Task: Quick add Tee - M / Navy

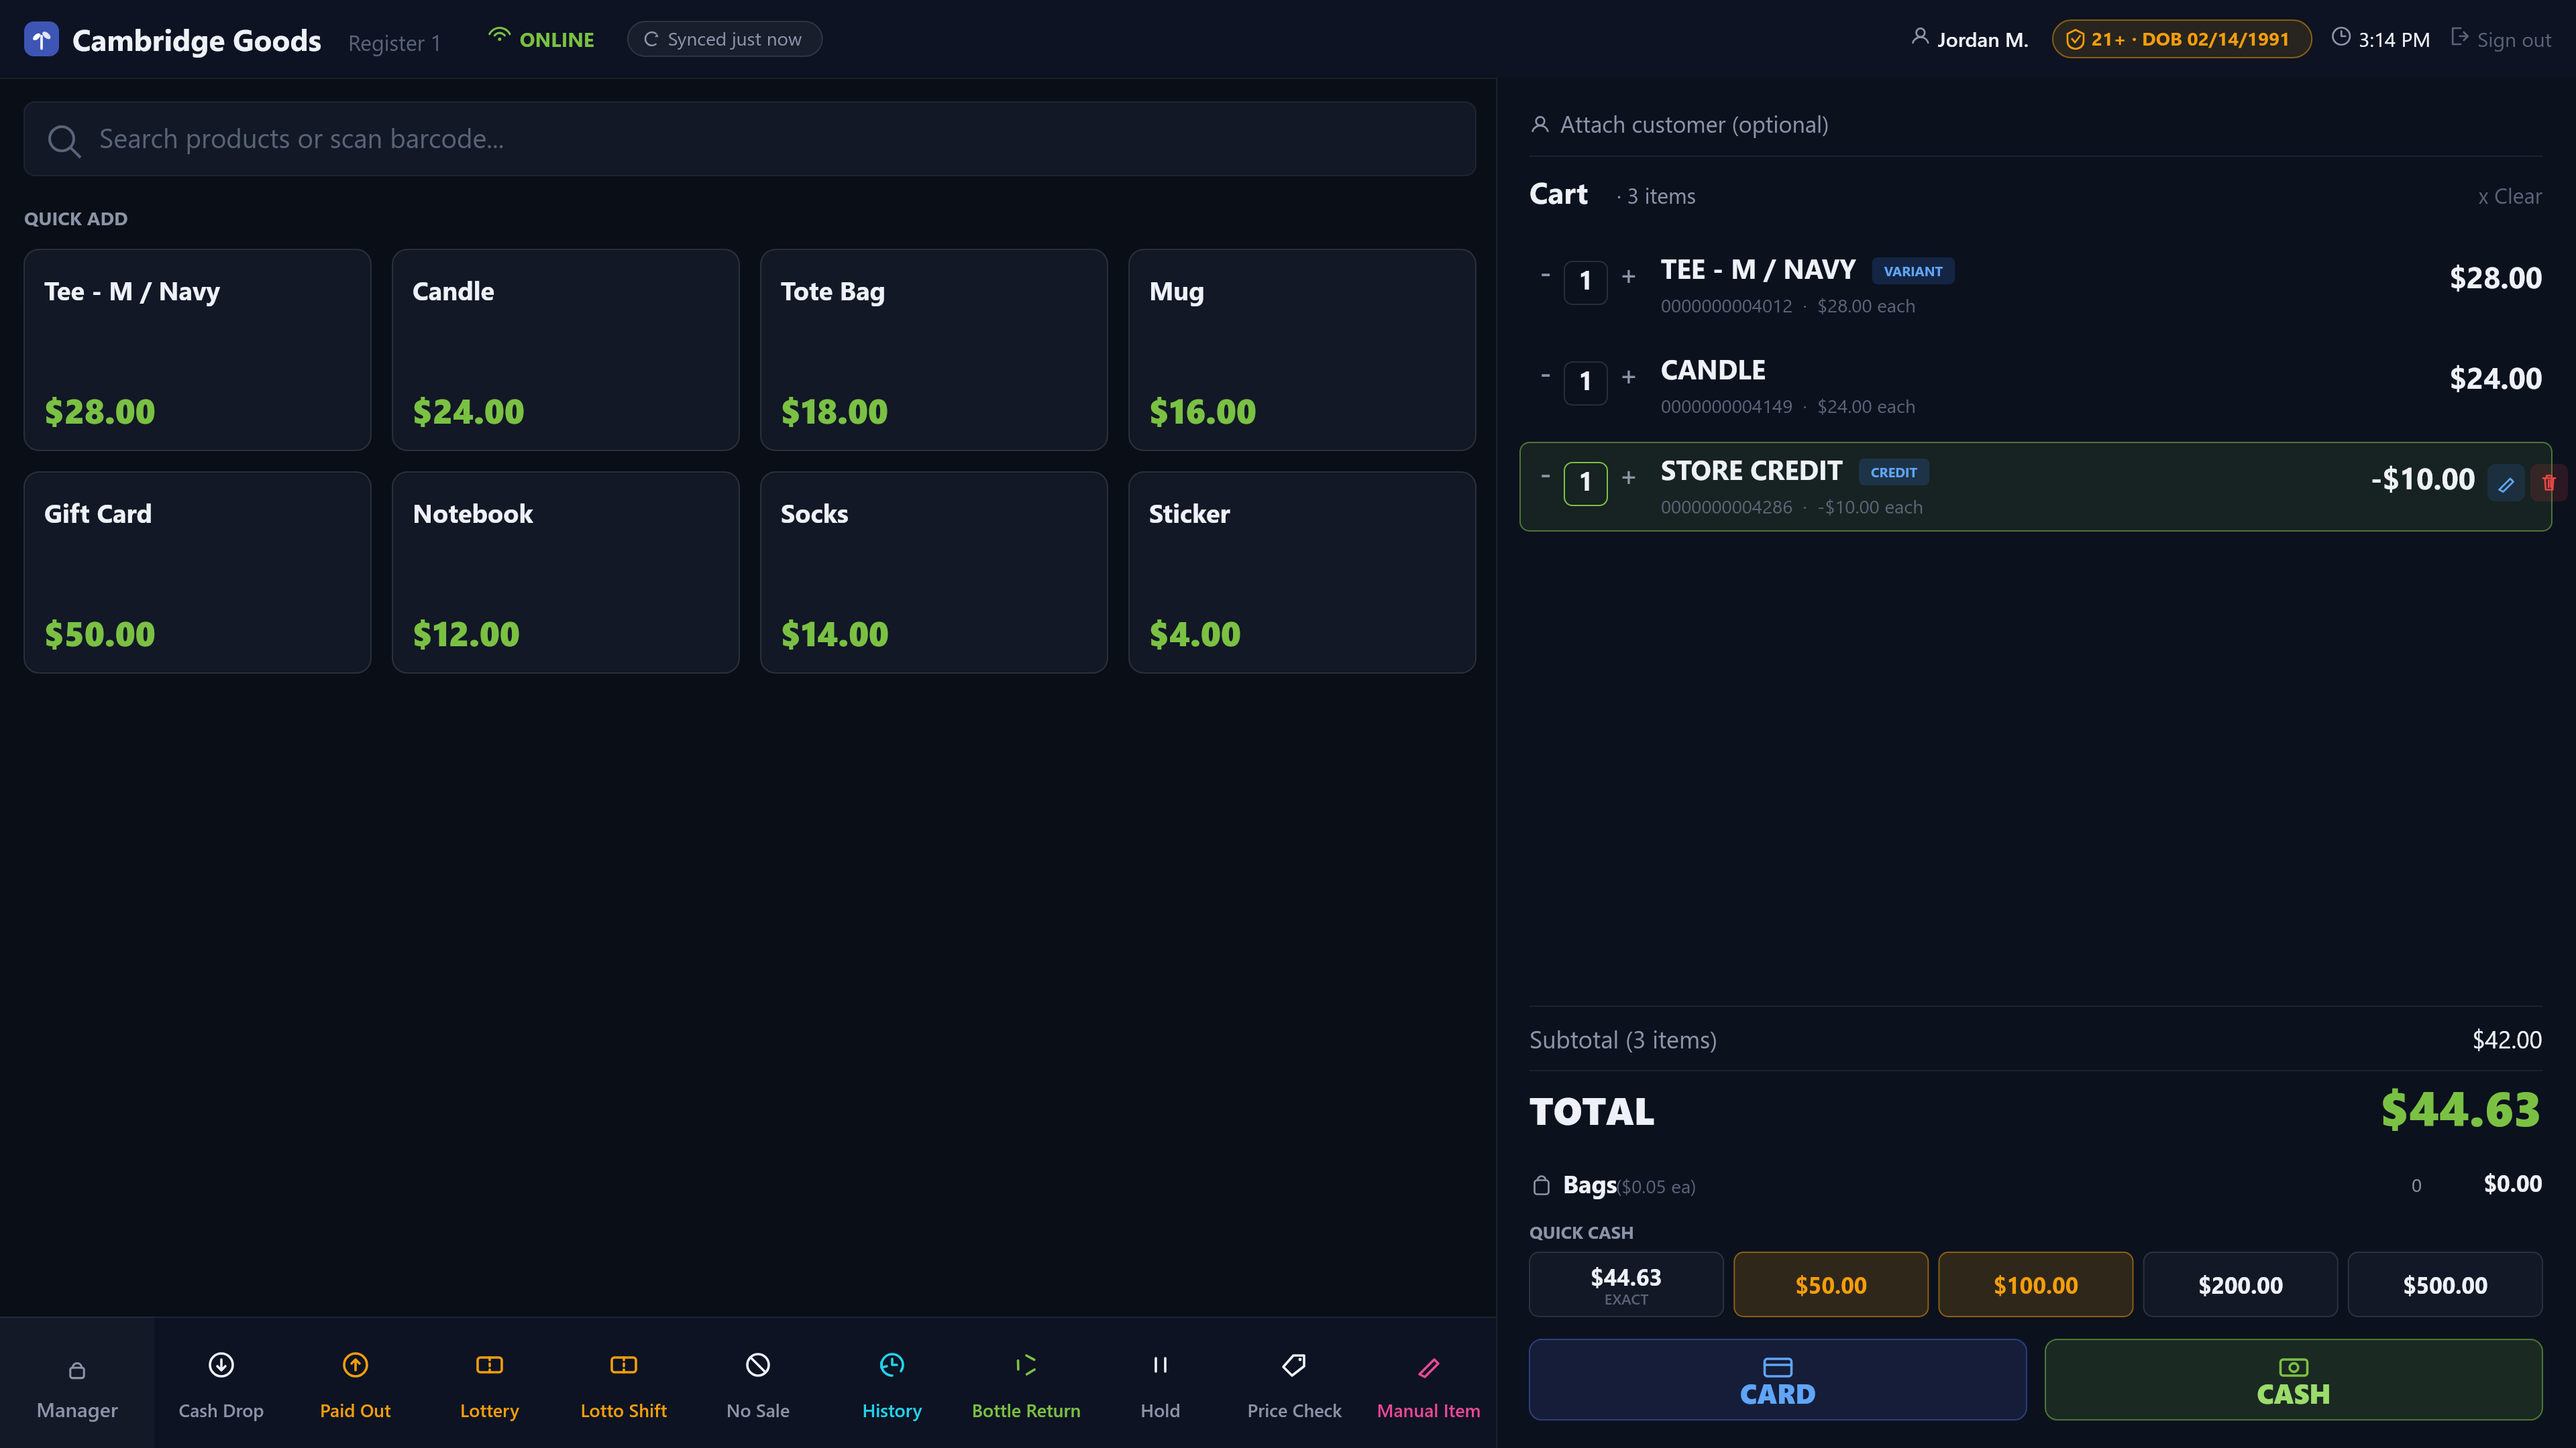Action: [x=197, y=350]
